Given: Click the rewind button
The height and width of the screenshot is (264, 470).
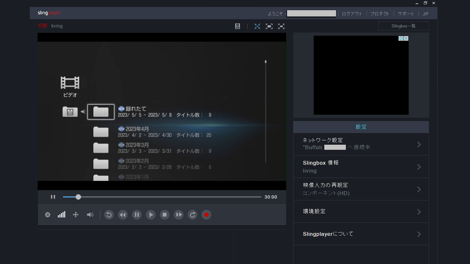Looking at the screenshot, I should point(123,215).
